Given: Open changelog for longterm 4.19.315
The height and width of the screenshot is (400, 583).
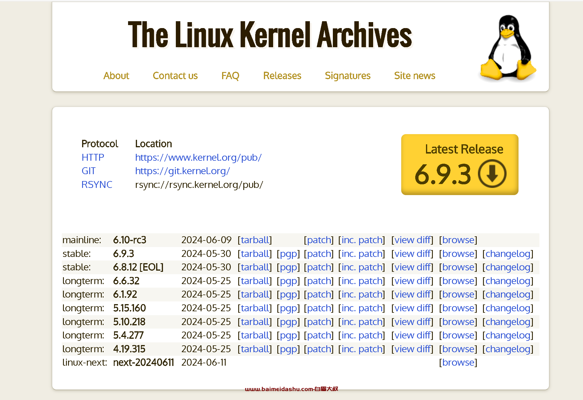Looking at the screenshot, I should [508, 349].
